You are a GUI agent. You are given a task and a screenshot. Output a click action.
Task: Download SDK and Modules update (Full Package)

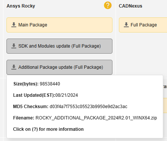coord(59,46)
